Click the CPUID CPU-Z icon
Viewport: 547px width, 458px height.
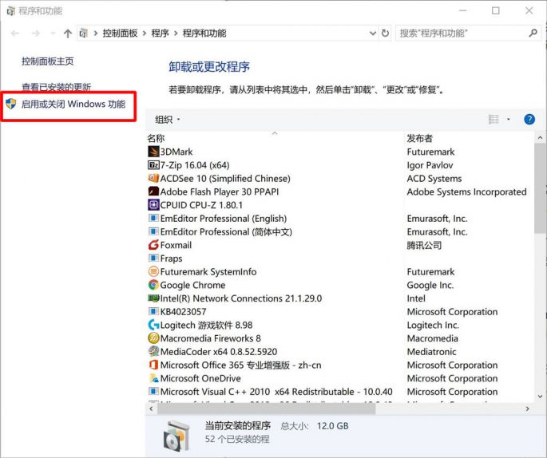153,204
